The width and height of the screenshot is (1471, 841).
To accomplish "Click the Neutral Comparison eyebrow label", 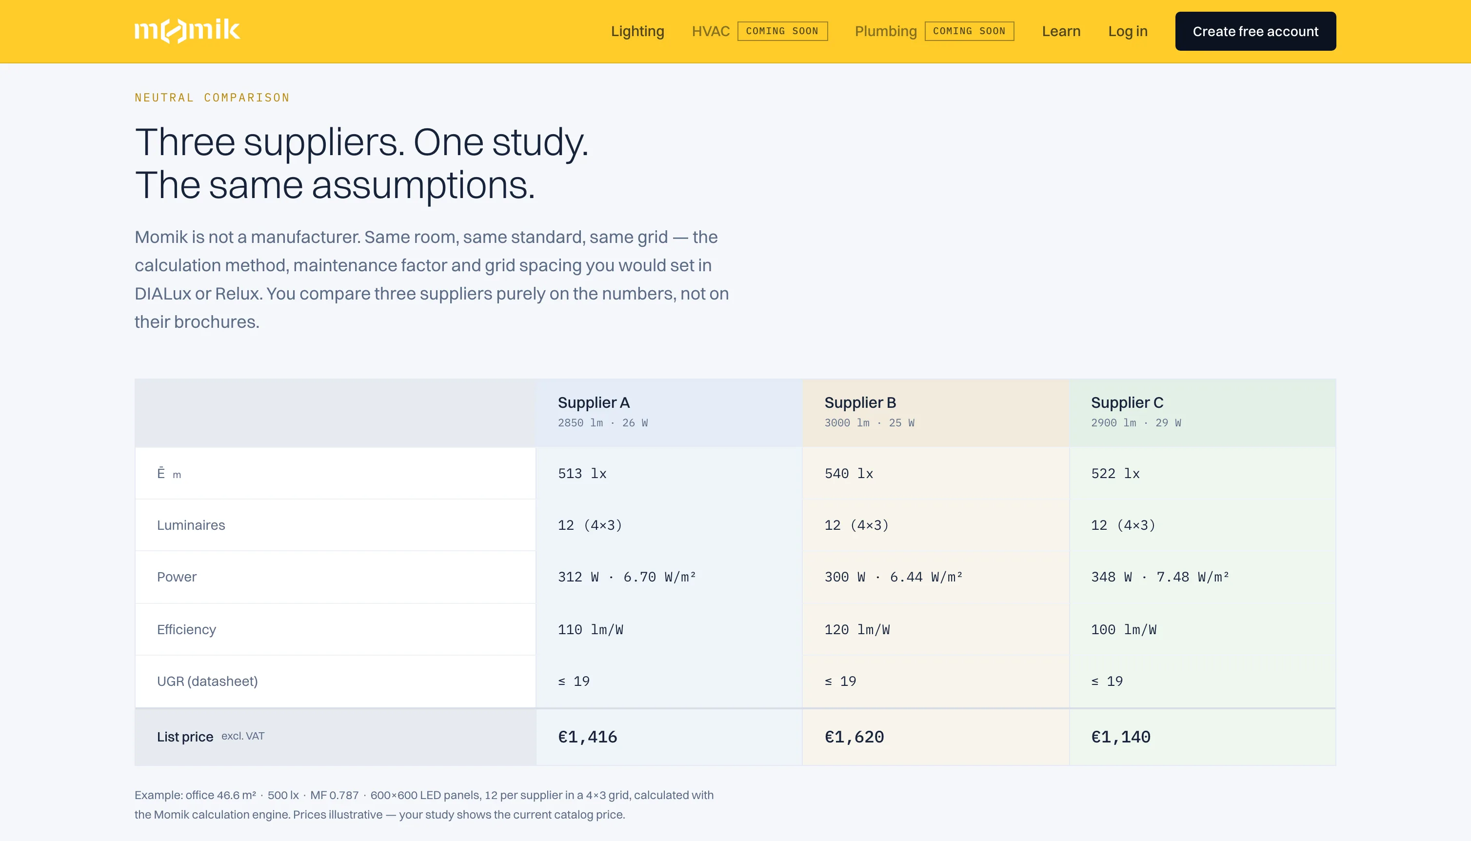I will click(x=212, y=98).
